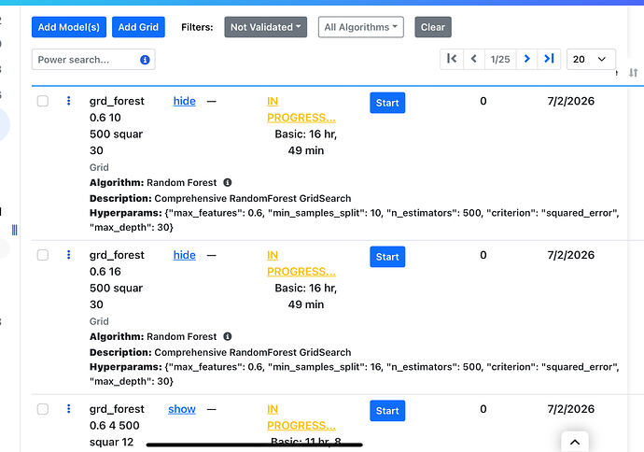Image resolution: width=644 pixels, height=452 pixels.
Task: Click the sort arrows icon at table header
Action: pos(634,73)
